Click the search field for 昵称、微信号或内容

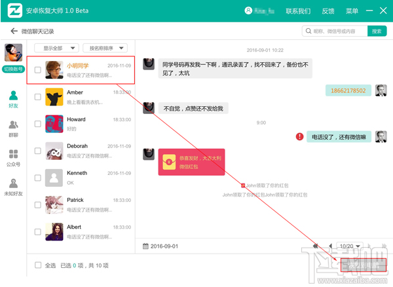pyautogui.click(x=335, y=31)
